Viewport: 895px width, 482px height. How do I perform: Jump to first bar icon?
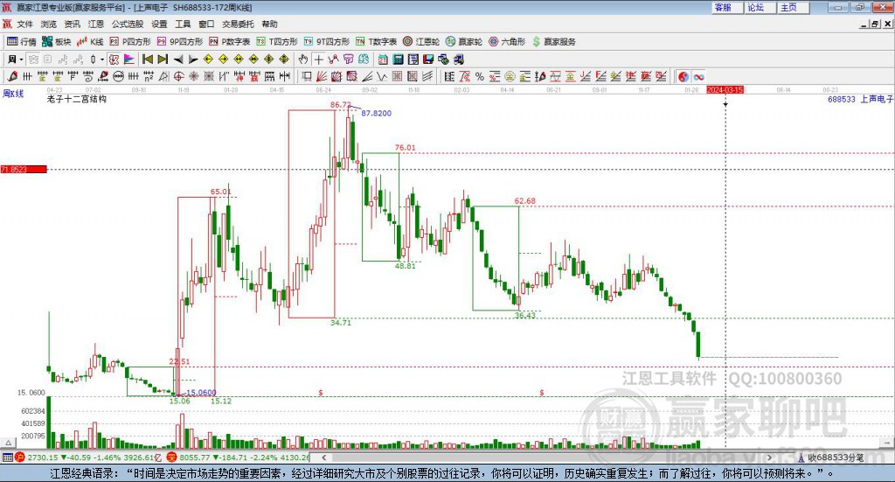click(147, 59)
